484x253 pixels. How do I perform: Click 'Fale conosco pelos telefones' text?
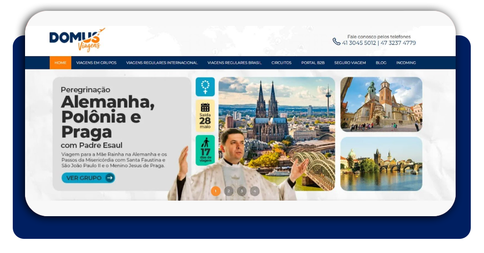(x=379, y=37)
